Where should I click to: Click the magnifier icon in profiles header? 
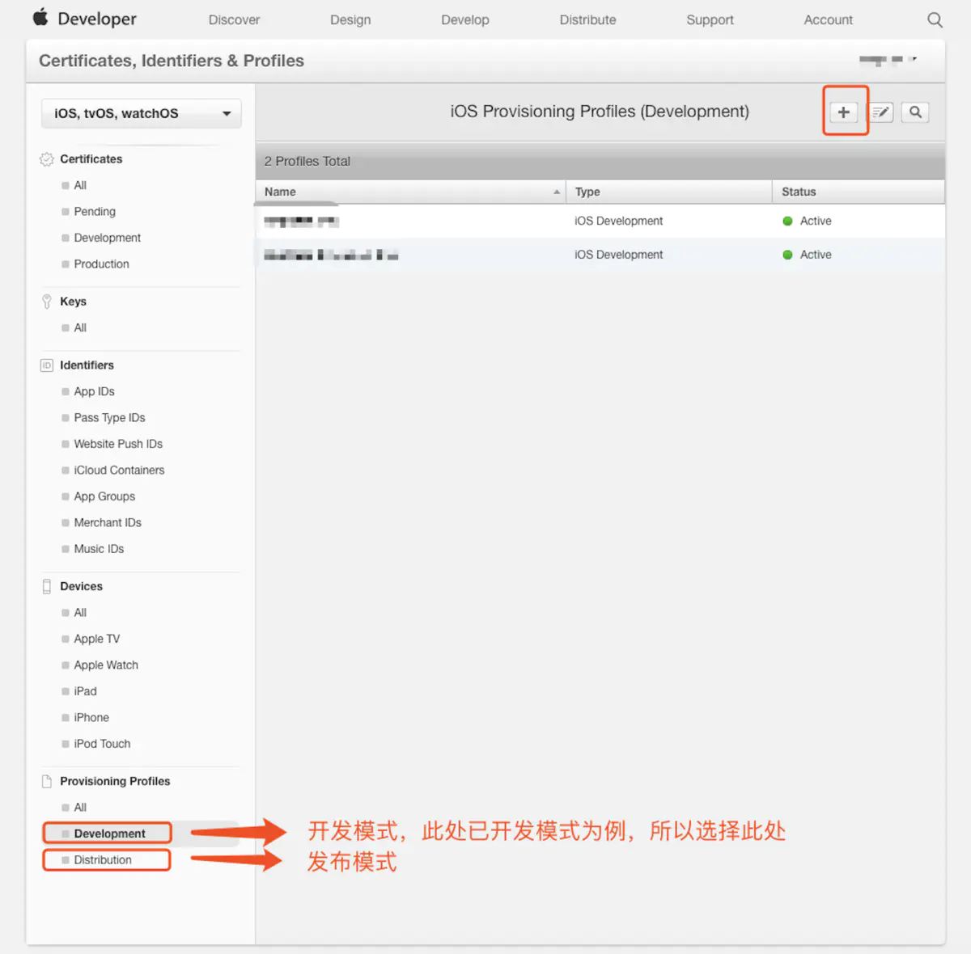click(915, 112)
